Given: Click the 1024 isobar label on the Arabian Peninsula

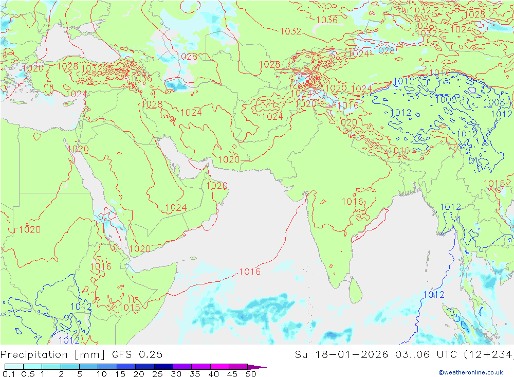Looking at the screenshot, I should pos(176,208).
